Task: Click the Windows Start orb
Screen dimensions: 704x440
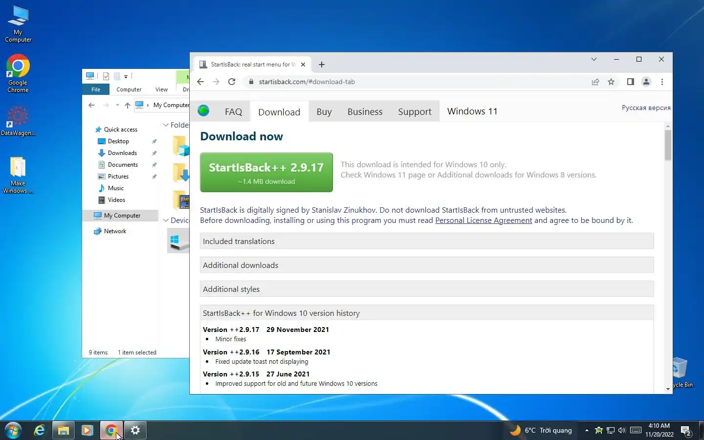Action: pos(13,430)
